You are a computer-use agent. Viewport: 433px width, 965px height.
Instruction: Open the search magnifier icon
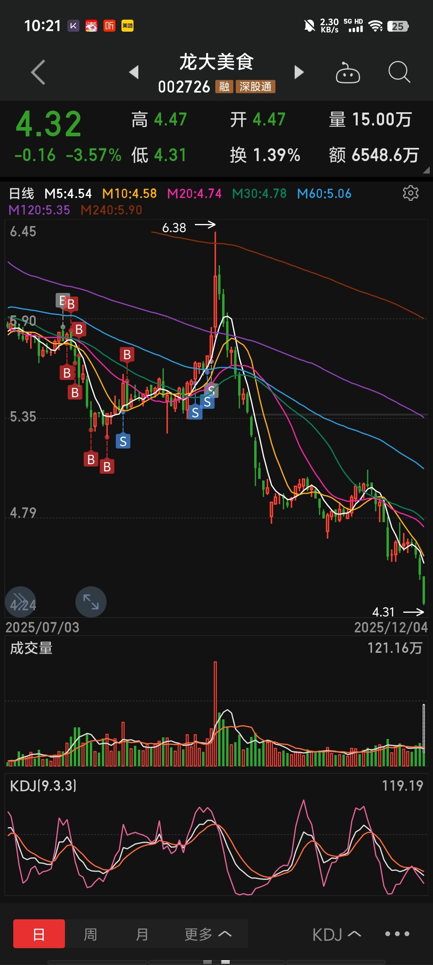399,72
